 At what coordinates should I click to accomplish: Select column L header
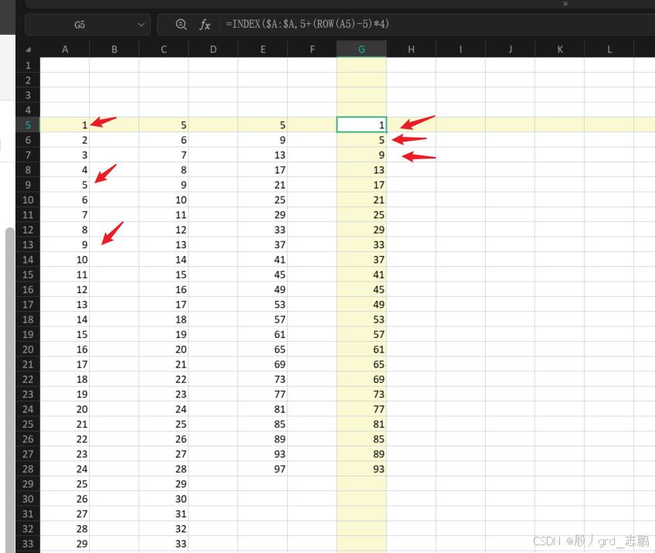[609, 49]
